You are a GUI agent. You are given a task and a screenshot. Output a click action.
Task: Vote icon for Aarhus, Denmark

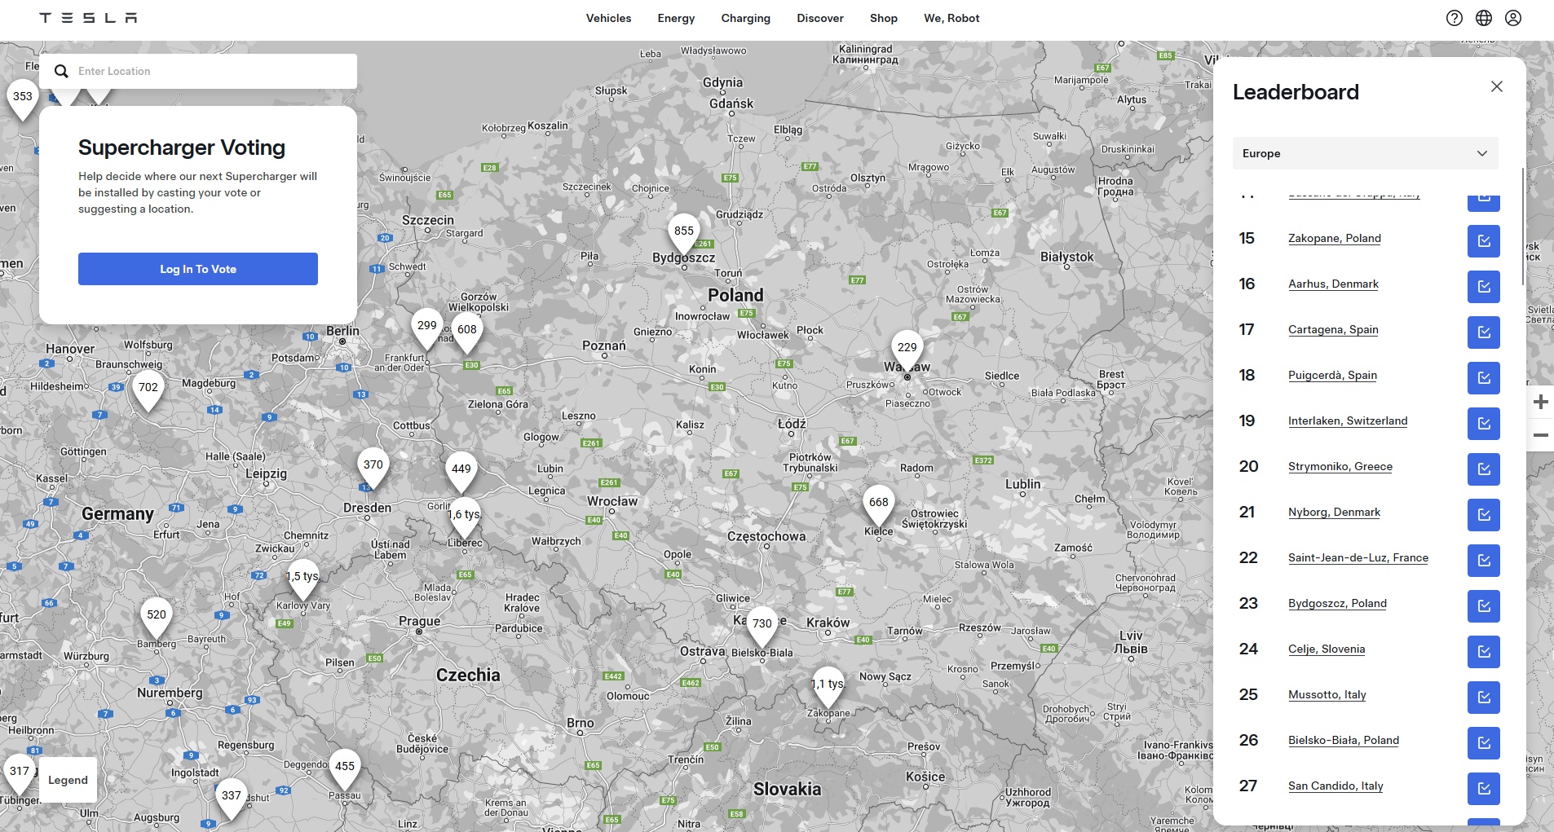click(1484, 287)
